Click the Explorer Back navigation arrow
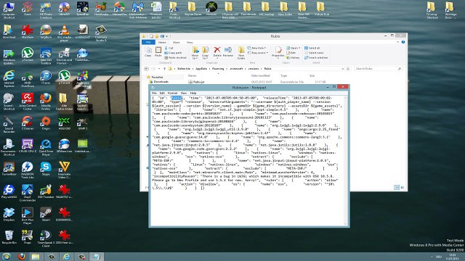The height and width of the screenshot is (261, 465). [x=146, y=69]
